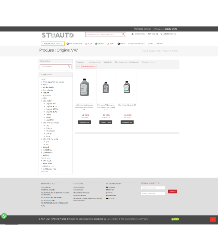The height and width of the screenshot is (251, 218).
Task: Open Lichidari de stoc category
Action: [x=49, y=169]
